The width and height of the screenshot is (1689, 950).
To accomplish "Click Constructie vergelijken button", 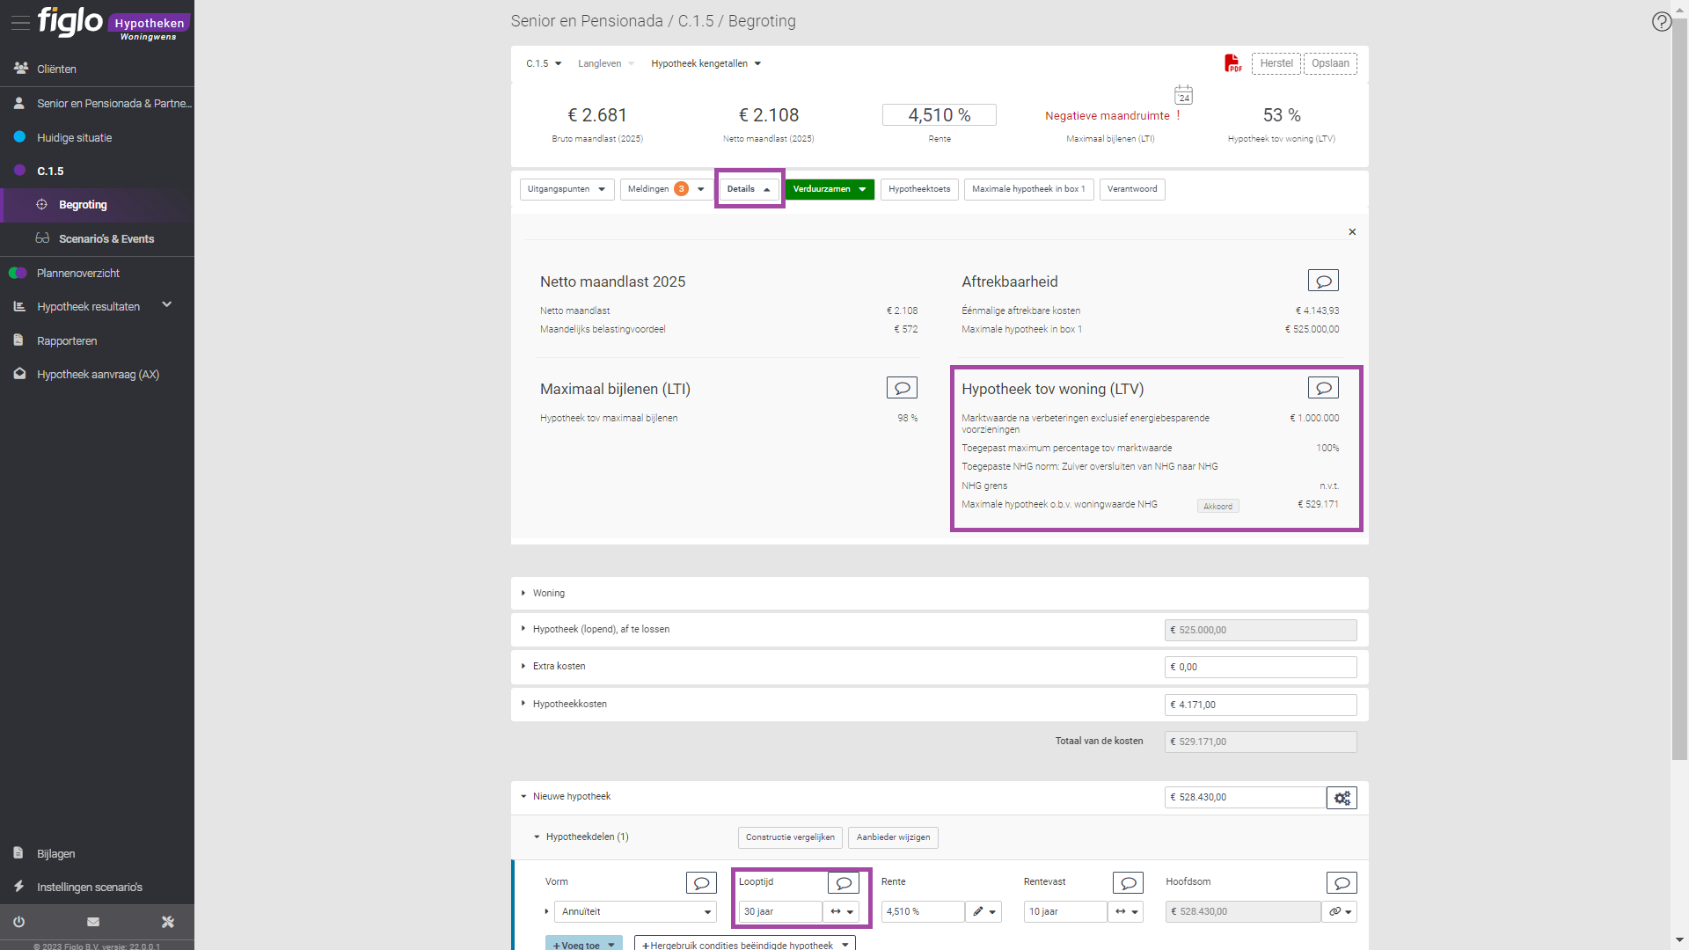I will (x=790, y=837).
